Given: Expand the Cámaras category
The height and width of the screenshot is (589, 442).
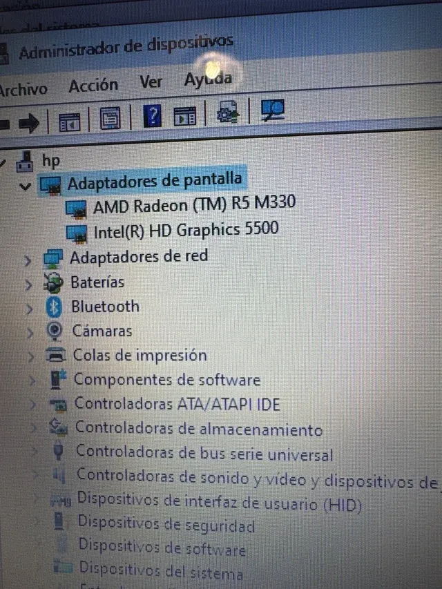Looking at the screenshot, I should [30, 333].
